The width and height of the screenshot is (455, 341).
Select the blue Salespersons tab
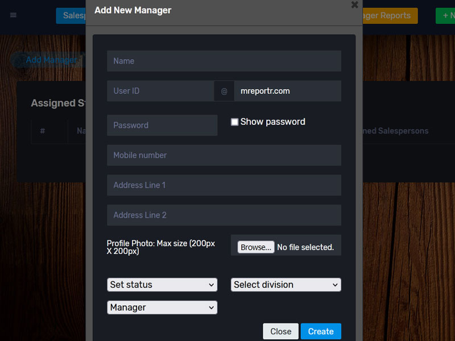coord(71,16)
